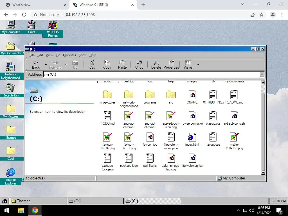Bookmark this page with the star
288x216 pixels.
[x=262, y=15]
